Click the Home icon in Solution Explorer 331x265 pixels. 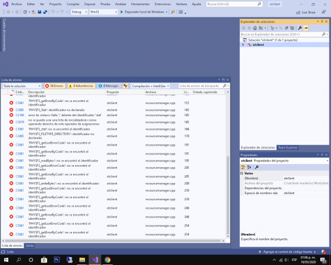coord(255,28)
